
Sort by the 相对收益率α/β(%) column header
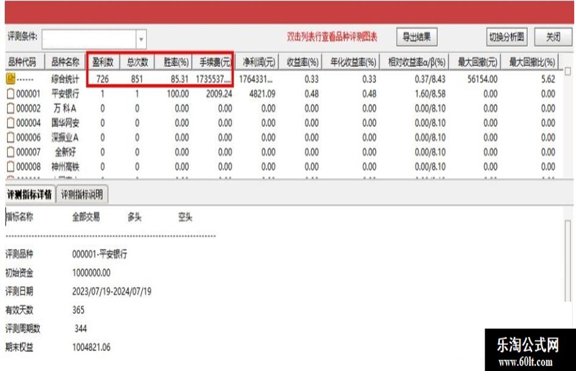tap(414, 62)
